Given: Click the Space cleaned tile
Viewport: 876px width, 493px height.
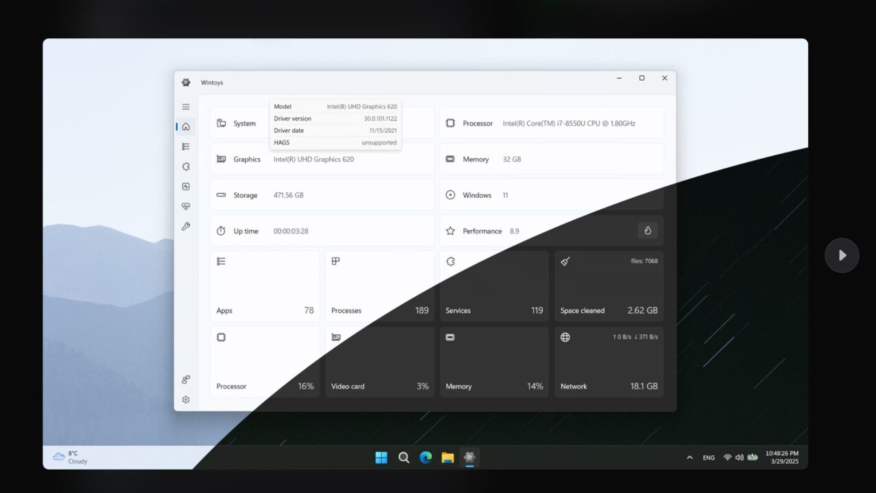Looking at the screenshot, I should [x=608, y=286].
